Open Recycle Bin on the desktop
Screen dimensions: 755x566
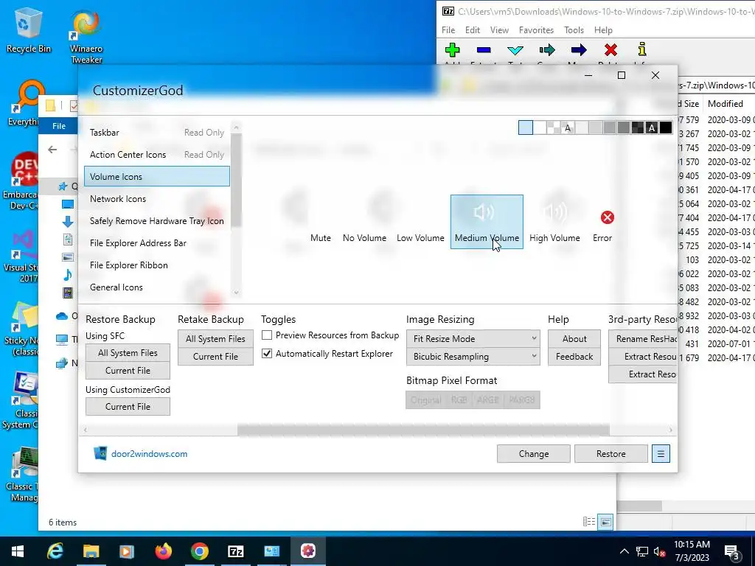28,30
